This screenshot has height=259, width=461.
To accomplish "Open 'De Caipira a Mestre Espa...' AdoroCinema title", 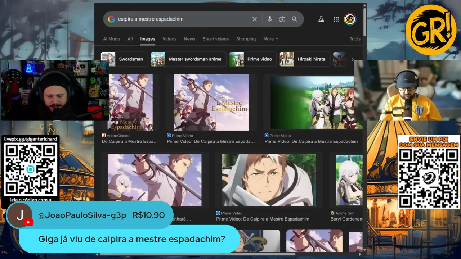I will point(130,142).
